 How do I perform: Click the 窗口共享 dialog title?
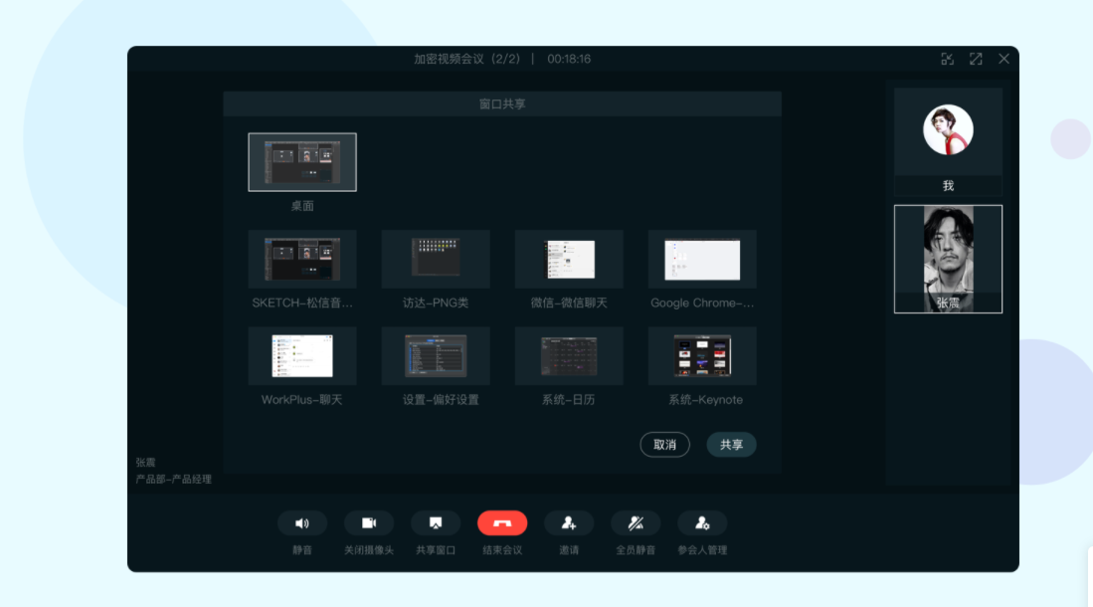502,103
